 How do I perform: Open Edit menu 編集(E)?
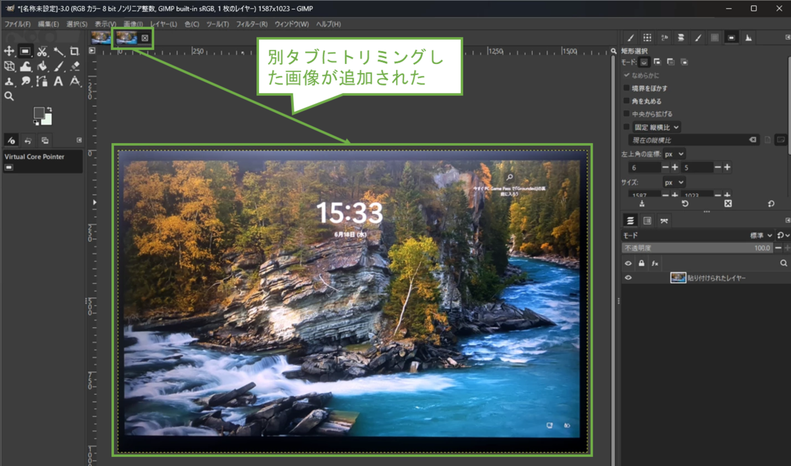pyautogui.click(x=48, y=24)
